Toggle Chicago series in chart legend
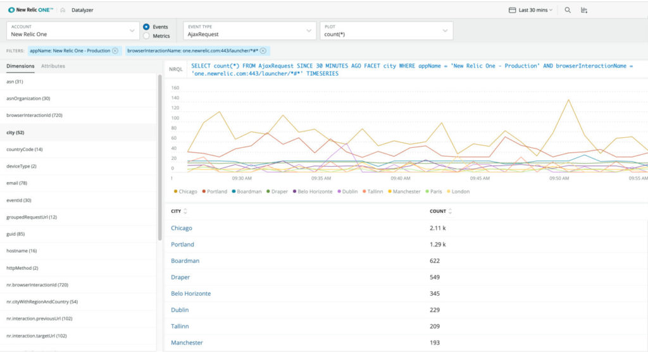Image resolution: width=648 pixels, height=352 pixels. (x=185, y=191)
